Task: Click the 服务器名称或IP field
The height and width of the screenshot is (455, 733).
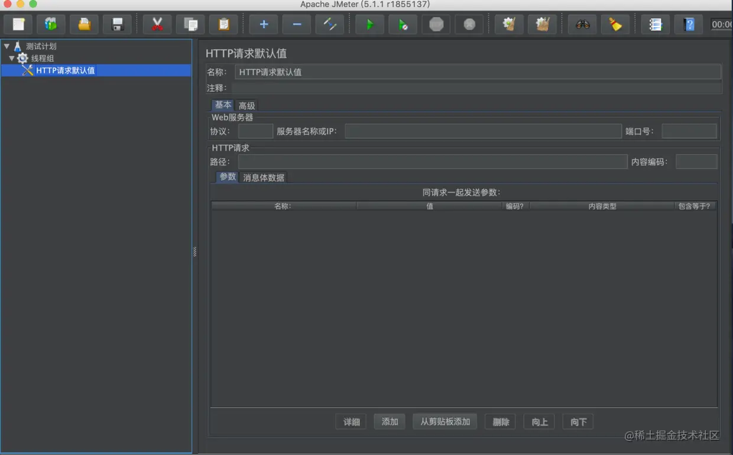Action: pos(483,131)
